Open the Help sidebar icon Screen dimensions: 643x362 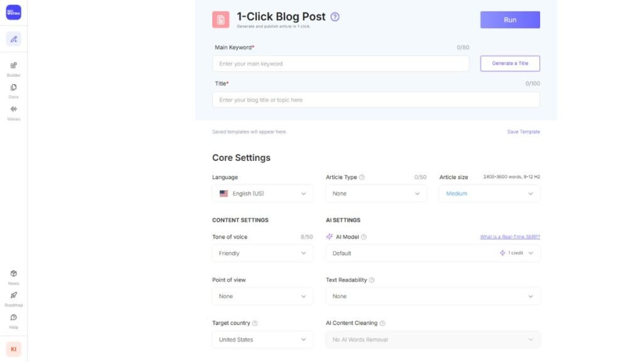tap(13, 317)
